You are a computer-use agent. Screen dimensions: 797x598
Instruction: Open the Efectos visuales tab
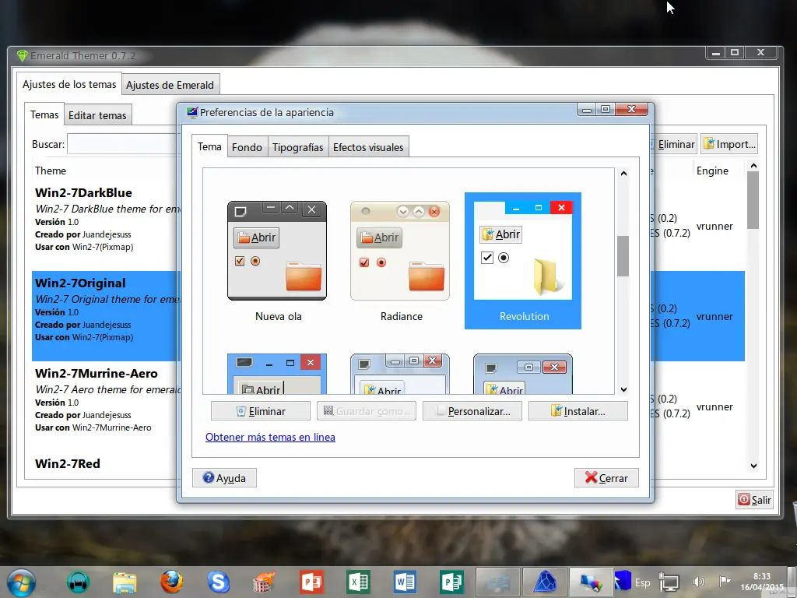[368, 147]
